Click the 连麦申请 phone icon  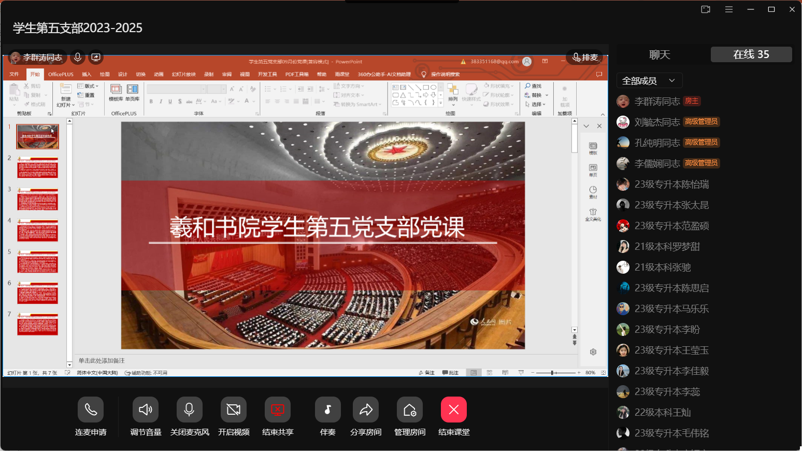click(x=91, y=410)
